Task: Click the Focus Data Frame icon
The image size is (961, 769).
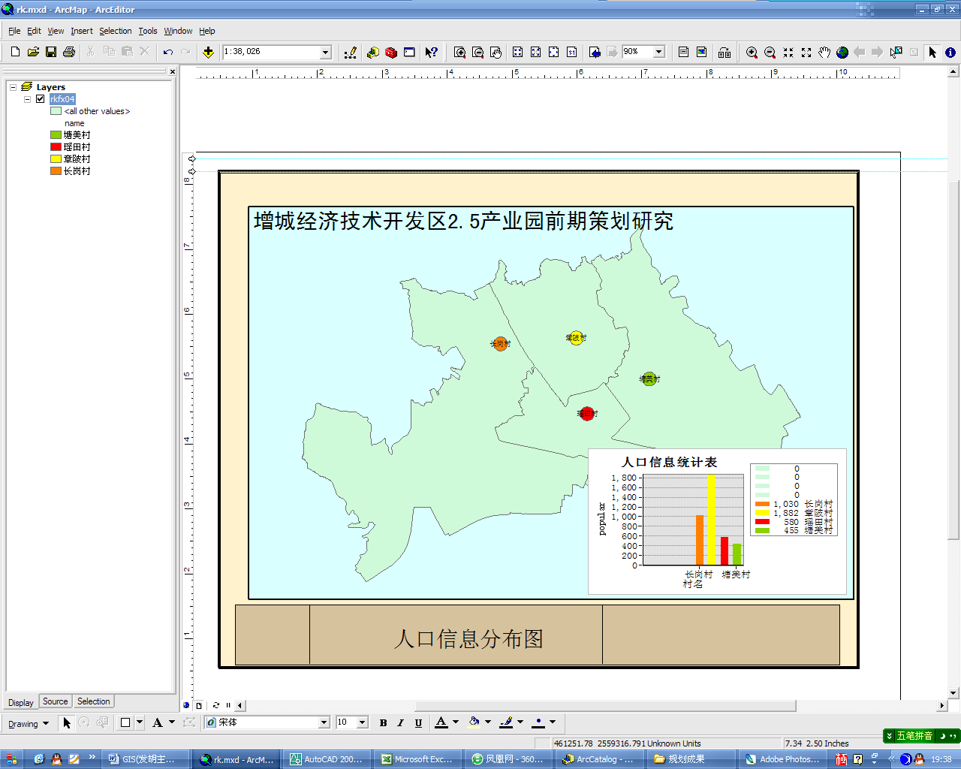Action: pyautogui.click(x=701, y=52)
